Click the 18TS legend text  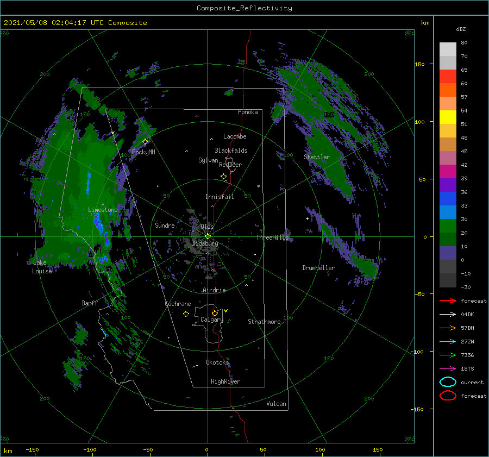tap(467, 369)
